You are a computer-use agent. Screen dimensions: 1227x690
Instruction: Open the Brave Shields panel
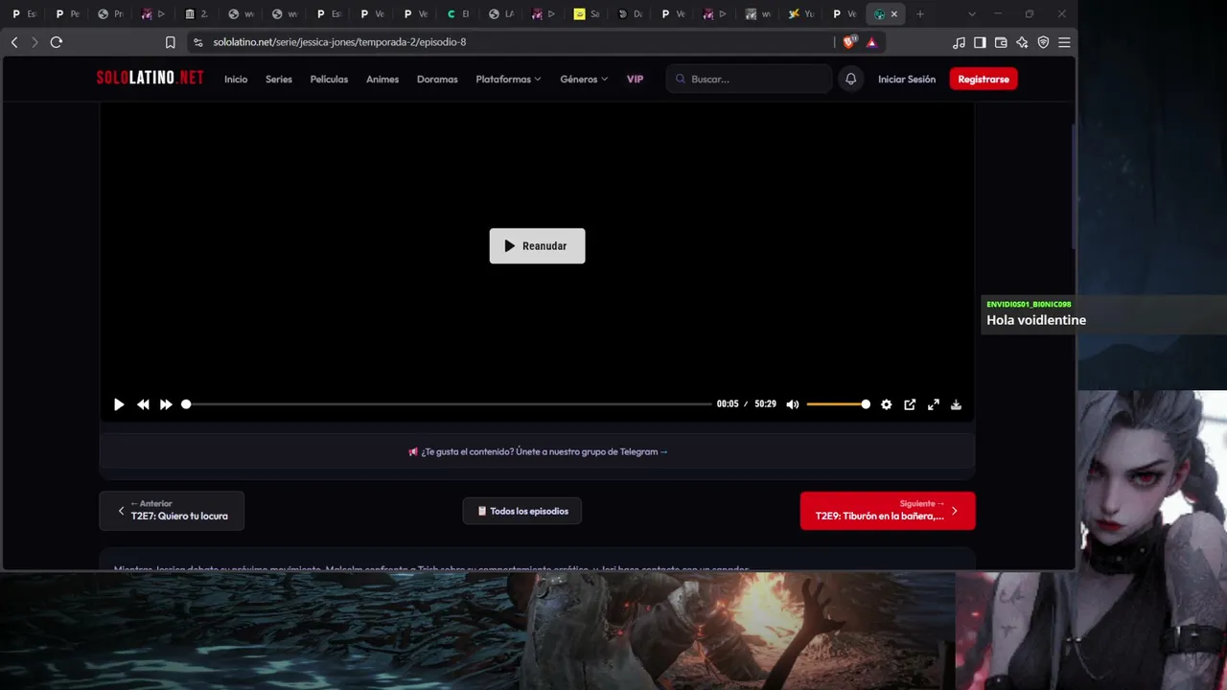(x=848, y=42)
